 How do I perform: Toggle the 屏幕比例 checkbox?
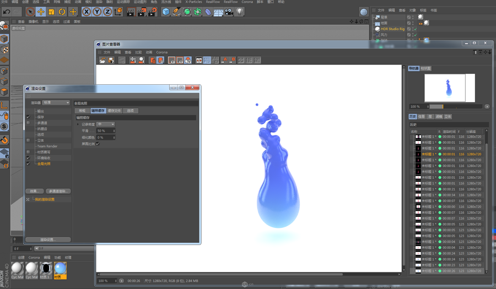tap(98, 144)
